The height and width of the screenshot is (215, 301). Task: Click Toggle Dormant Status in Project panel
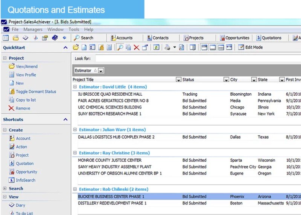[x=36, y=92]
